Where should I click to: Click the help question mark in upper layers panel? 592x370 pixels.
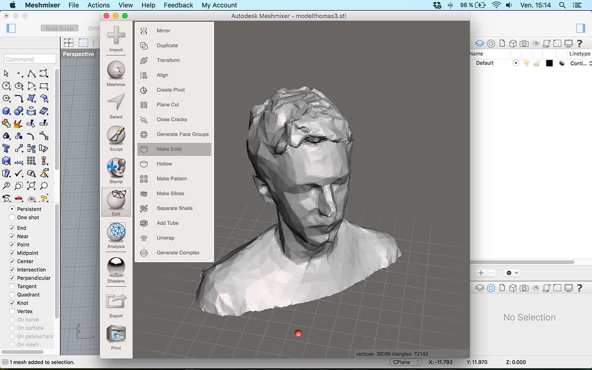[580, 44]
